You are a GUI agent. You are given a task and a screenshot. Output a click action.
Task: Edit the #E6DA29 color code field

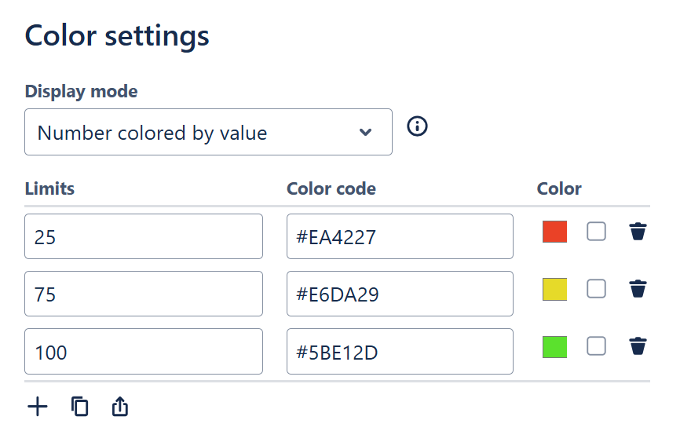[x=400, y=294]
